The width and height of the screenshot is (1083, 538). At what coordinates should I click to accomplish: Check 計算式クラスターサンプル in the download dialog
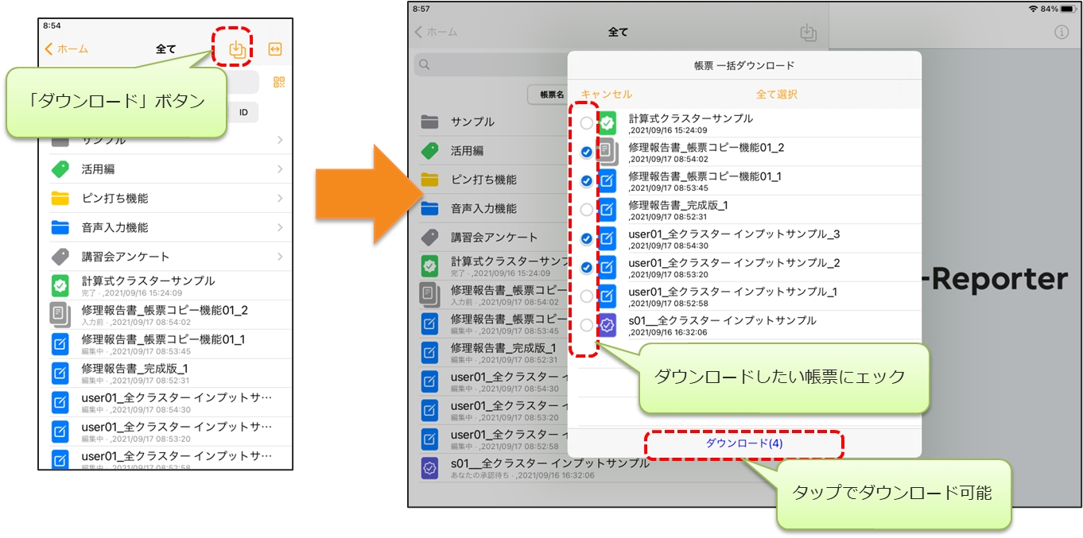pos(587,123)
